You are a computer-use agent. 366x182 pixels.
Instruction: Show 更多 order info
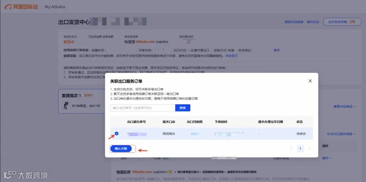click(277, 50)
